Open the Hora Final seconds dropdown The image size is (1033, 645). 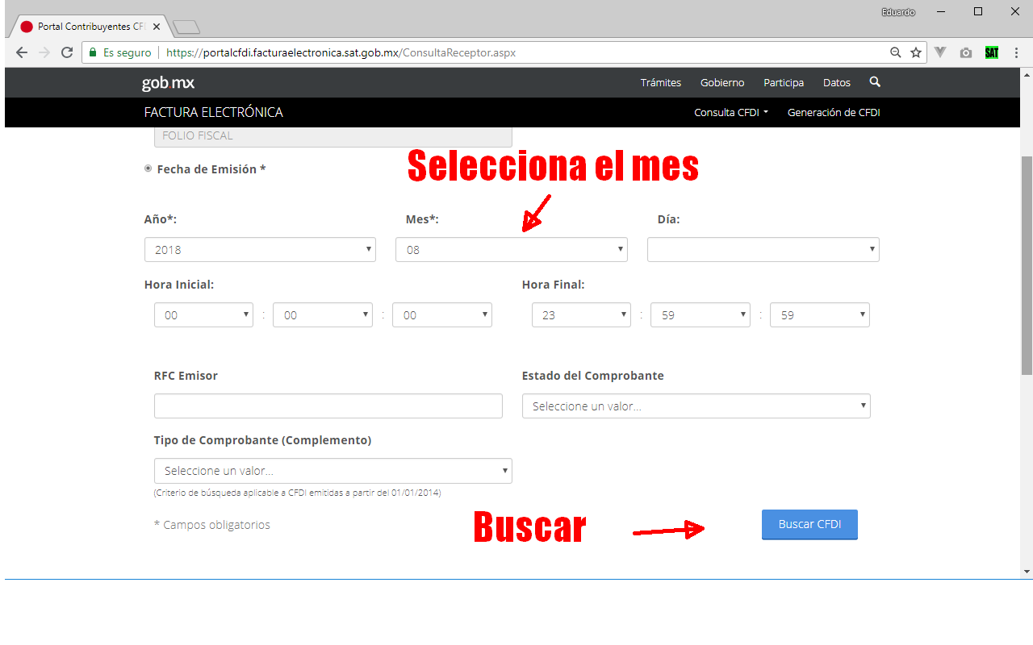tap(820, 315)
